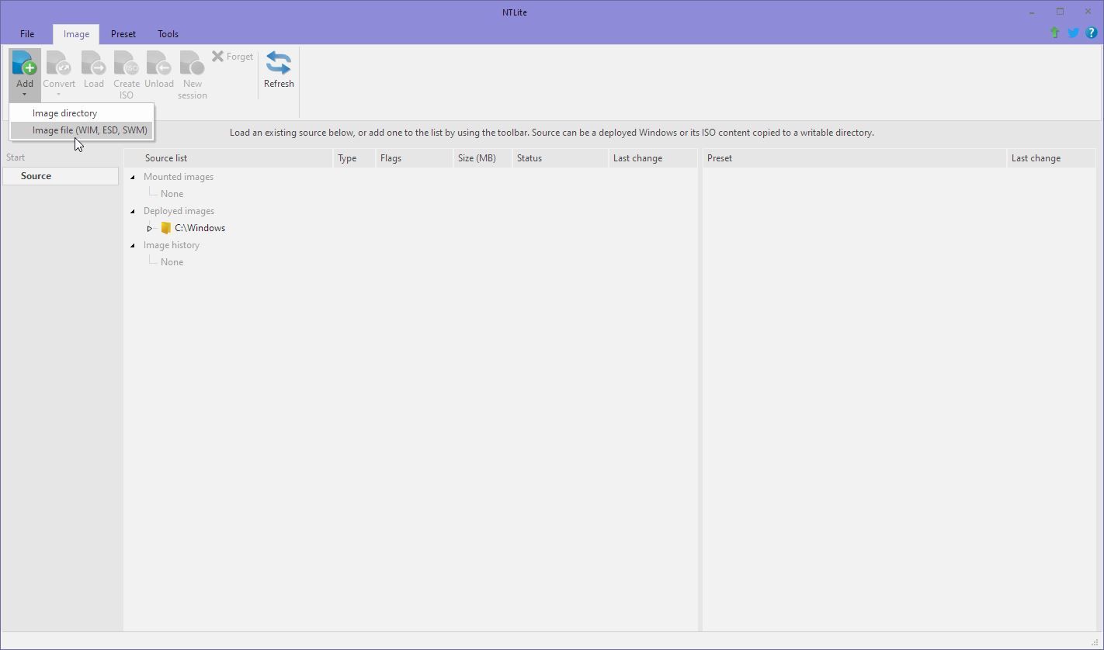
Task: Click None under Mounted images
Action: (172, 194)
